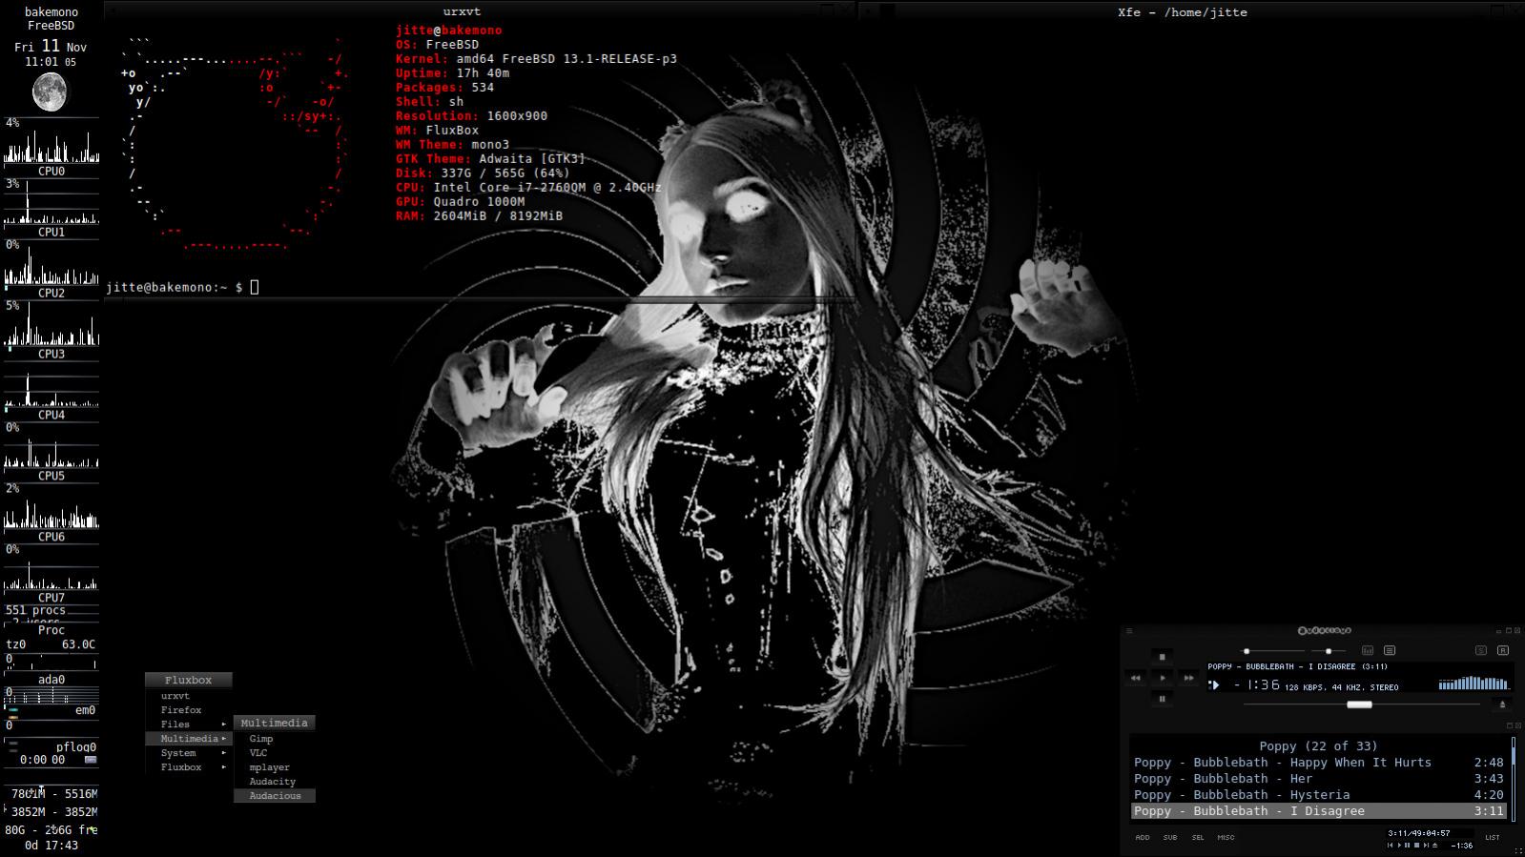The height and width of the screenshot is (857, 1525).
Task: Click the moon phase icon in gkrellm
Action: pos(50,92)
